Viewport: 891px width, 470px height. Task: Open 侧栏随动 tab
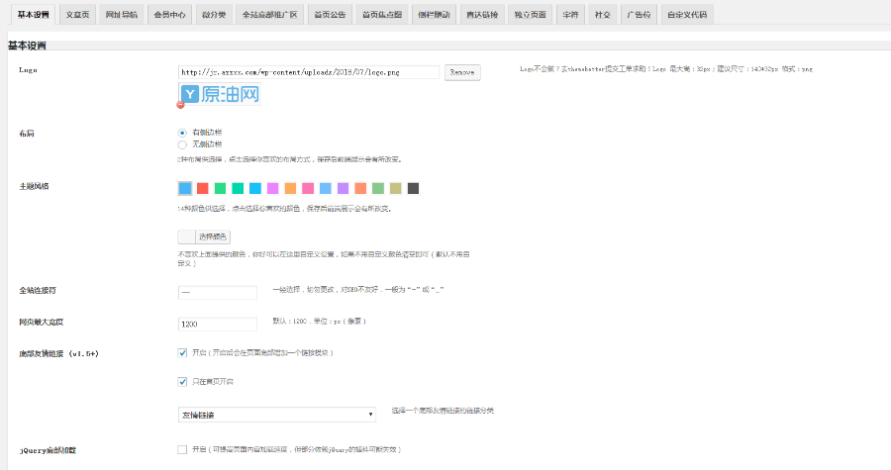pos(435,15)
